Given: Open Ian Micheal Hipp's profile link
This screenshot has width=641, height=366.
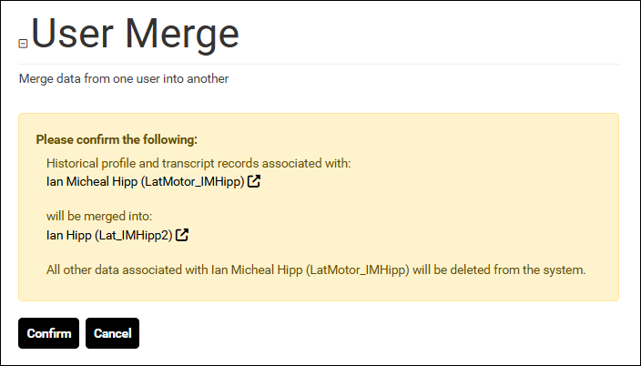Looking at the screenshot, I should click(146, 181).
